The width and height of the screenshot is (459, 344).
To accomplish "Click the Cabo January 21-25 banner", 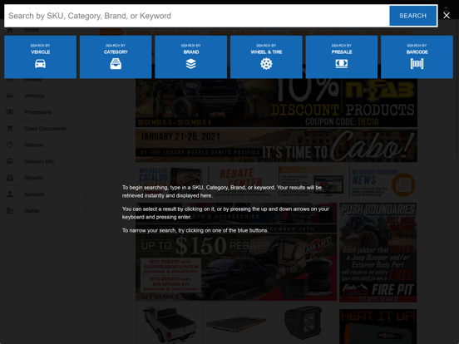I will (276, 145).
